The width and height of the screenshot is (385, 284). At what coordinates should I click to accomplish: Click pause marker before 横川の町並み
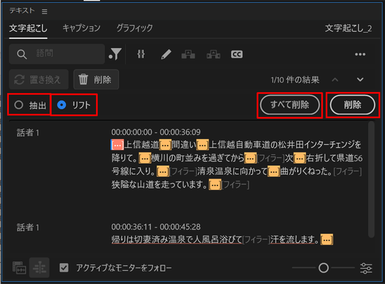(x=145, y=158)
